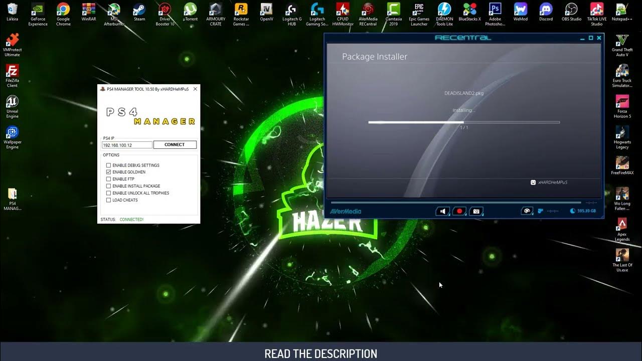Click 595.39 GB storage indicator
642x361 pixels.
[x=583, y=211]
